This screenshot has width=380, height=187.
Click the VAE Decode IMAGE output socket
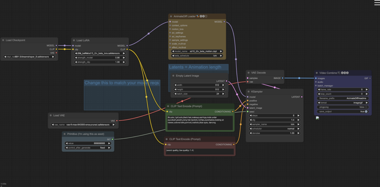pos(282,78)
